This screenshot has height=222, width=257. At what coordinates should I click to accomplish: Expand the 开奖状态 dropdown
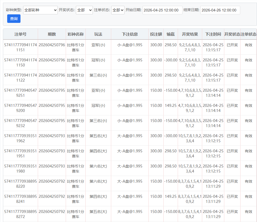[x=84, y=10]
